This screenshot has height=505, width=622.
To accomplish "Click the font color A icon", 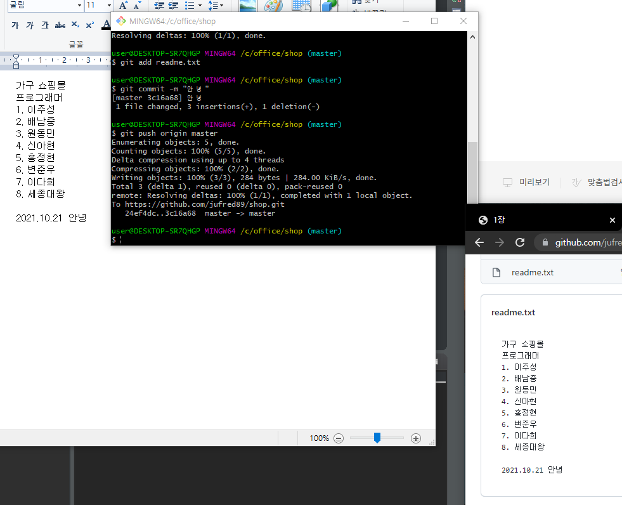I will (x=106, y=25).
